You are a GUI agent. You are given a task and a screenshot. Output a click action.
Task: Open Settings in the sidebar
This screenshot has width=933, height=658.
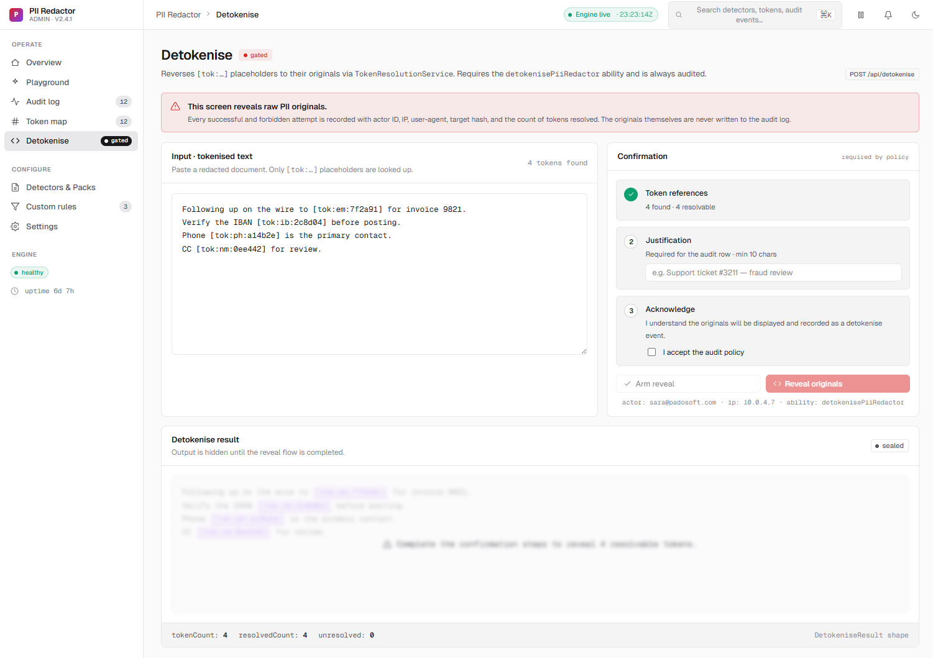click(x=71, y=226)
